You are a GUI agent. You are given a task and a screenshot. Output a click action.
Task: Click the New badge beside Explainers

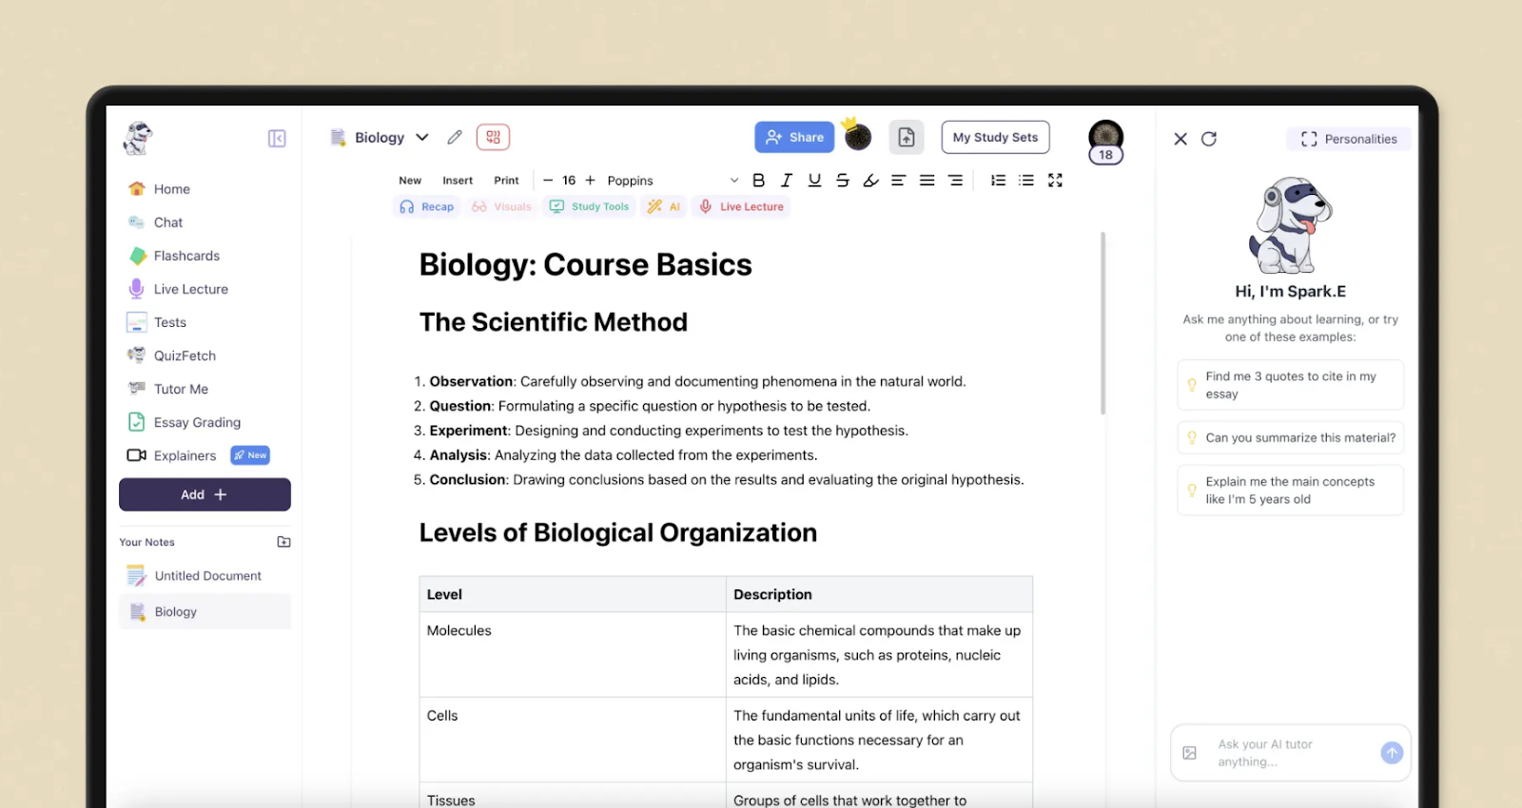pos(250,455)
